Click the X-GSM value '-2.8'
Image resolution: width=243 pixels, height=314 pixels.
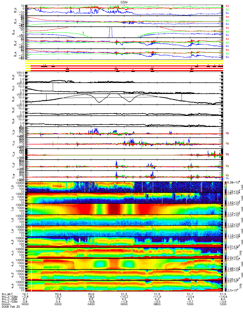click(25, 297)
